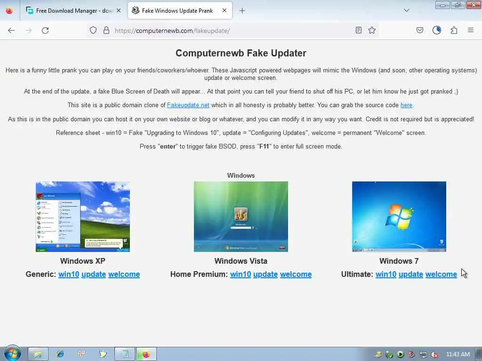Open the Firefox hamburger menu
Screen dimensions: 482x361
tap(471, 30)
